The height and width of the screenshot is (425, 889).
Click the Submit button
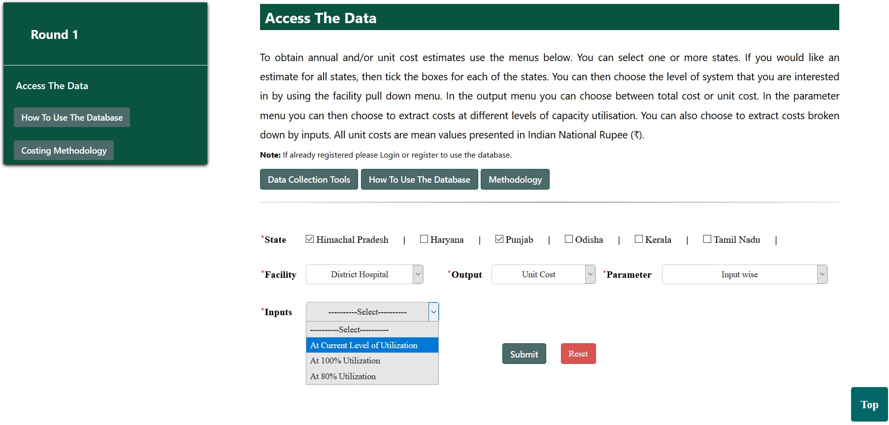point(524,354)
